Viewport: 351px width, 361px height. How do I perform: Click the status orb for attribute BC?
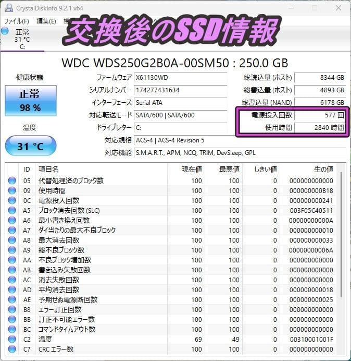tap(12, 330)
